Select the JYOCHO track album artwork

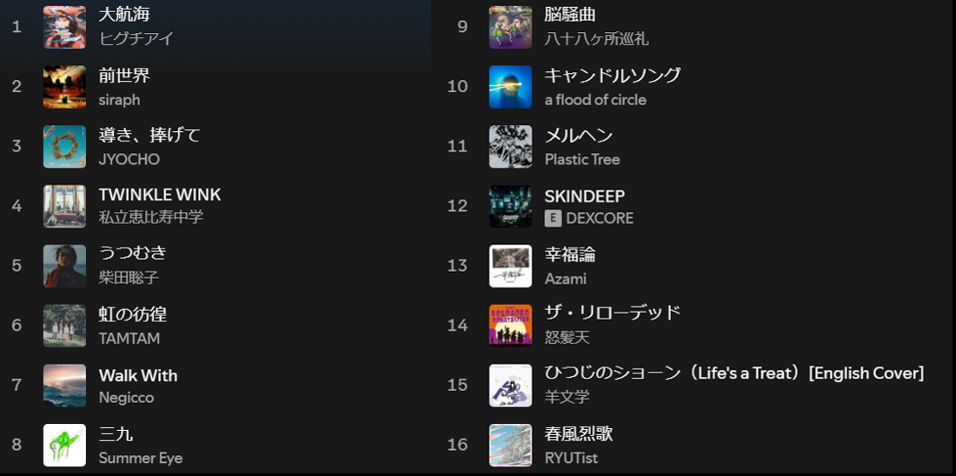pyautogui.click(x=64, y=146)
